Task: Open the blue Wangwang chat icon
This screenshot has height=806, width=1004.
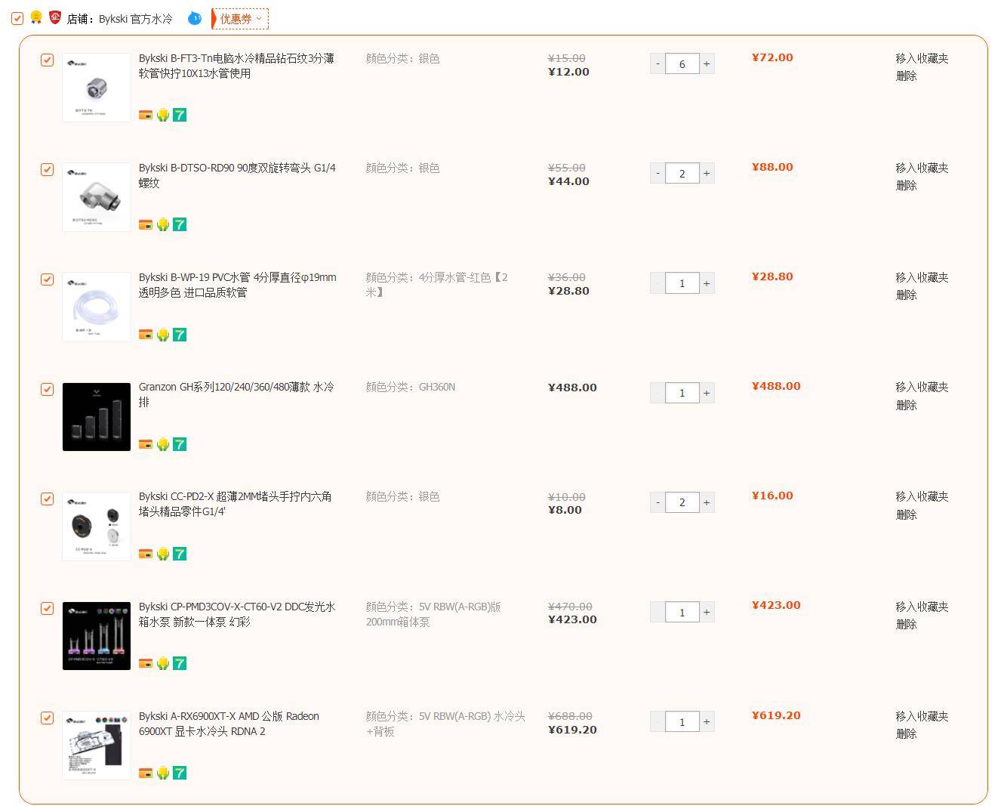Action: click(x=195, y=18)
